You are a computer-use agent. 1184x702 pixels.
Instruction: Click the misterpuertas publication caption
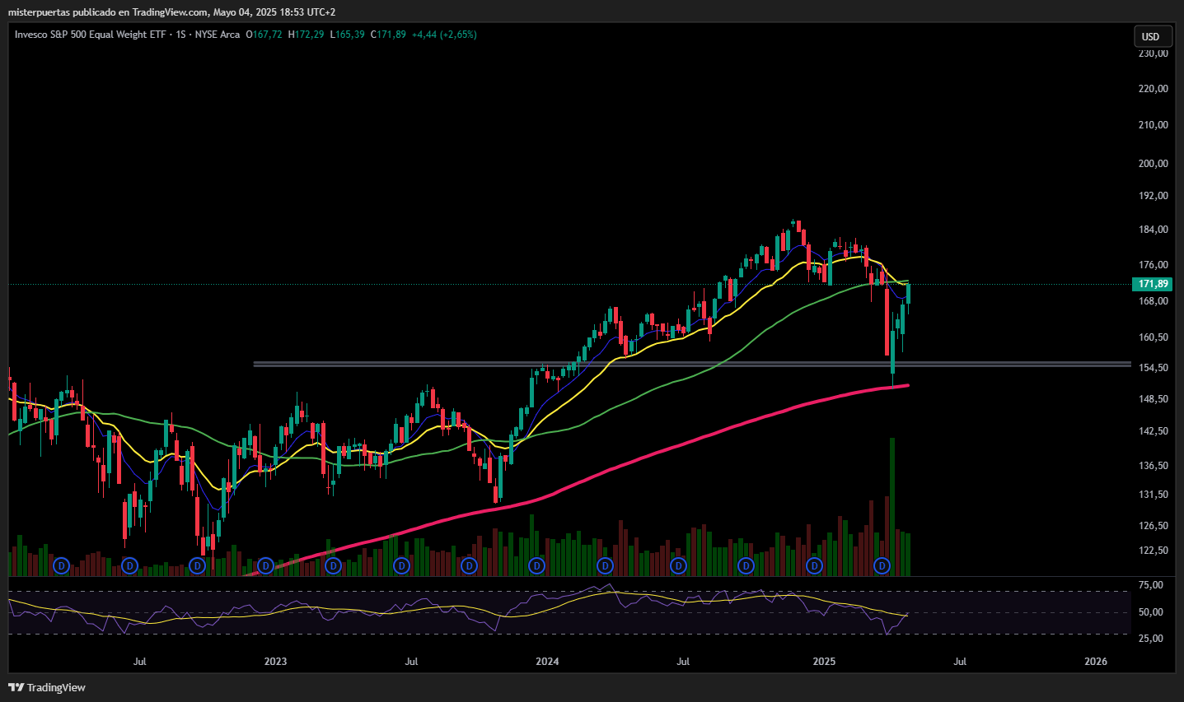(x=171, y=12)
